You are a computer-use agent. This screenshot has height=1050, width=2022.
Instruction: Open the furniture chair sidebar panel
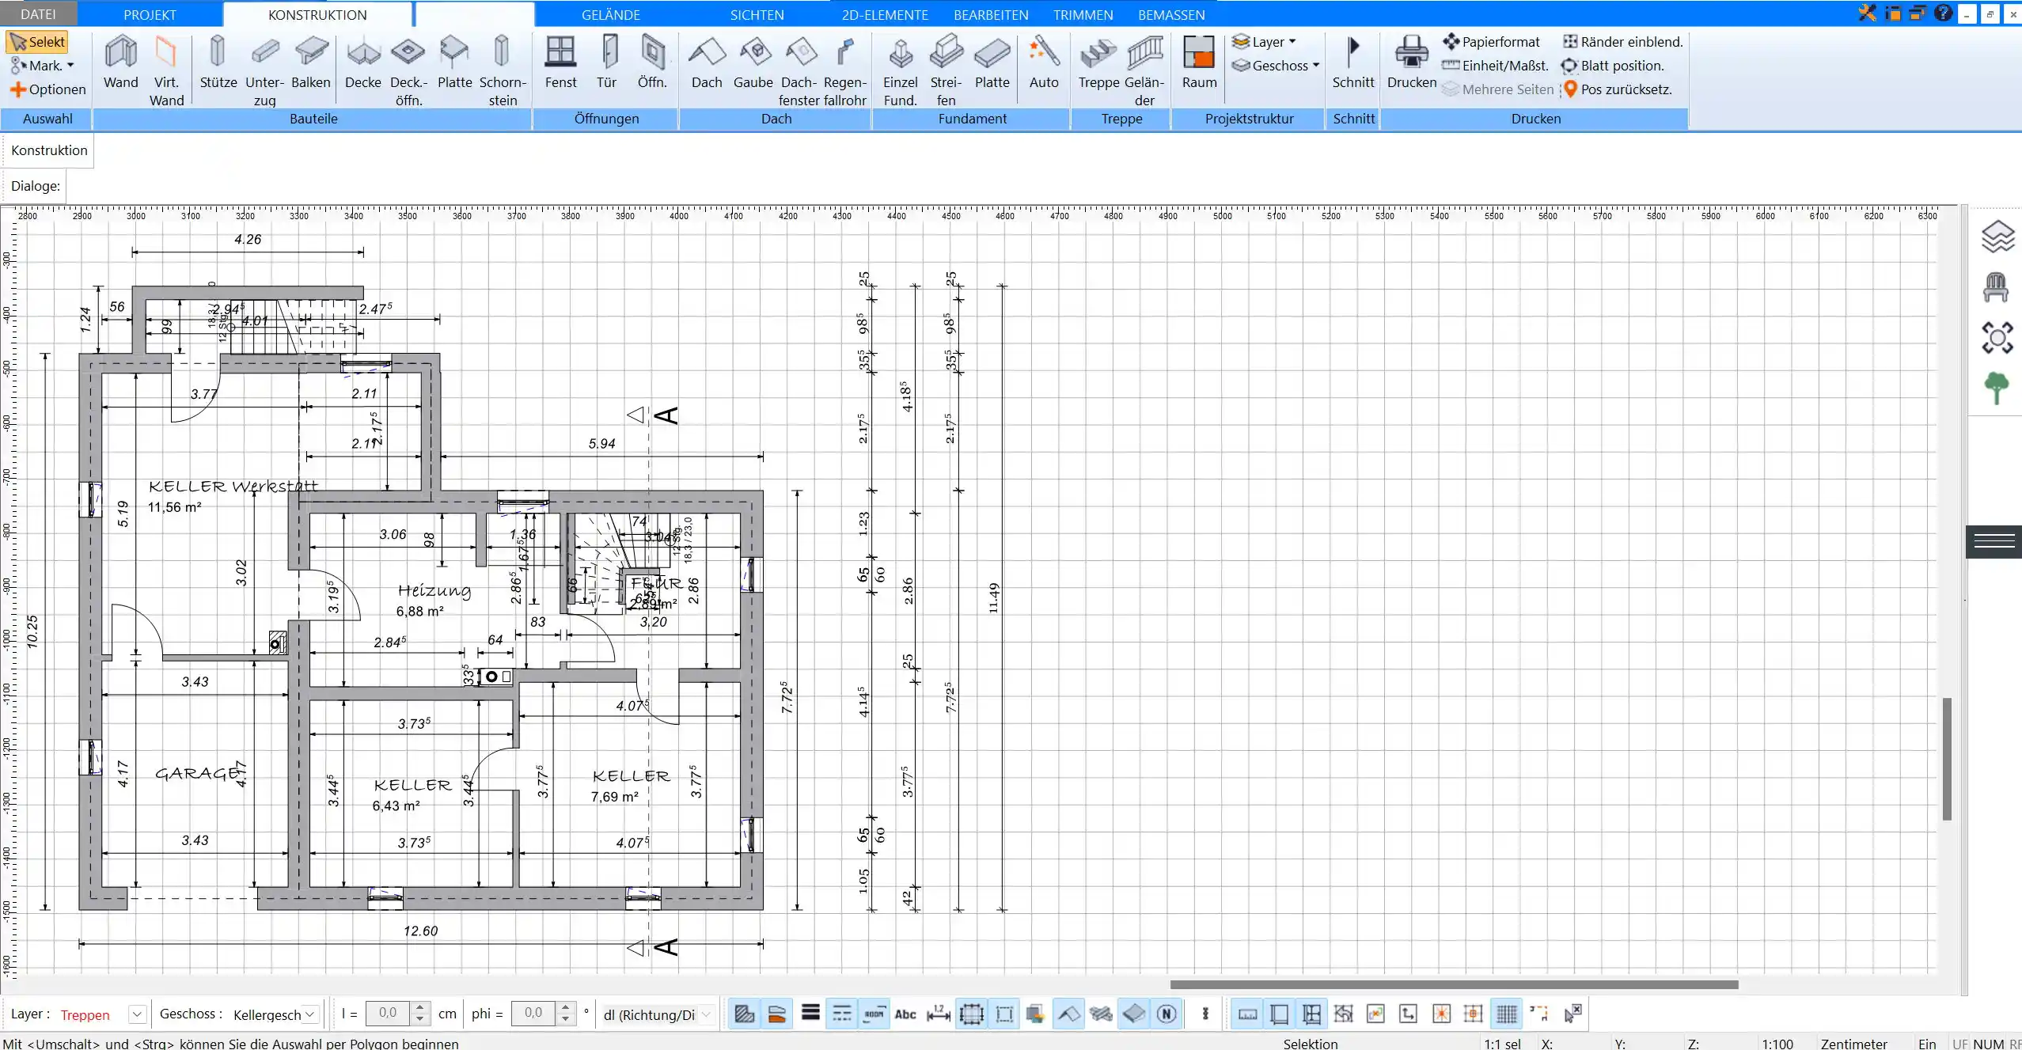[1997, 286]
